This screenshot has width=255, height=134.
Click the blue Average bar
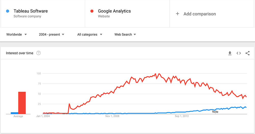point(15,113)
